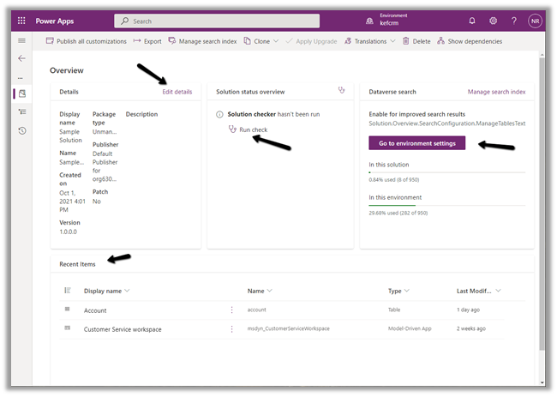Screen dimensions: 557x397
Task: Click the '1 day ago' cell
Action: [468, 310]
